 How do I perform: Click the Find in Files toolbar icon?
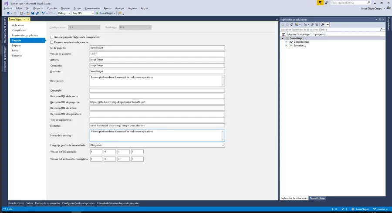click(119, 13)
